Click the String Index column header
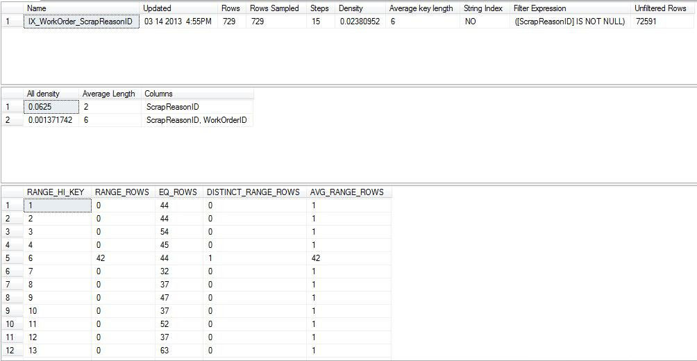The height and width of the screenshot is (361, 697). pyautogui.click(x=485, y=8)
